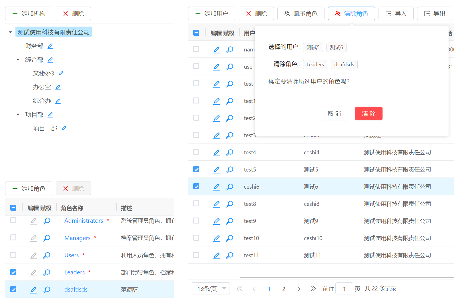The width and height of the screenshot is (454, 301).
Task: Edit the 文秘处3 node pencil icon
Action: pyautogui.click(x=61, y=73)
